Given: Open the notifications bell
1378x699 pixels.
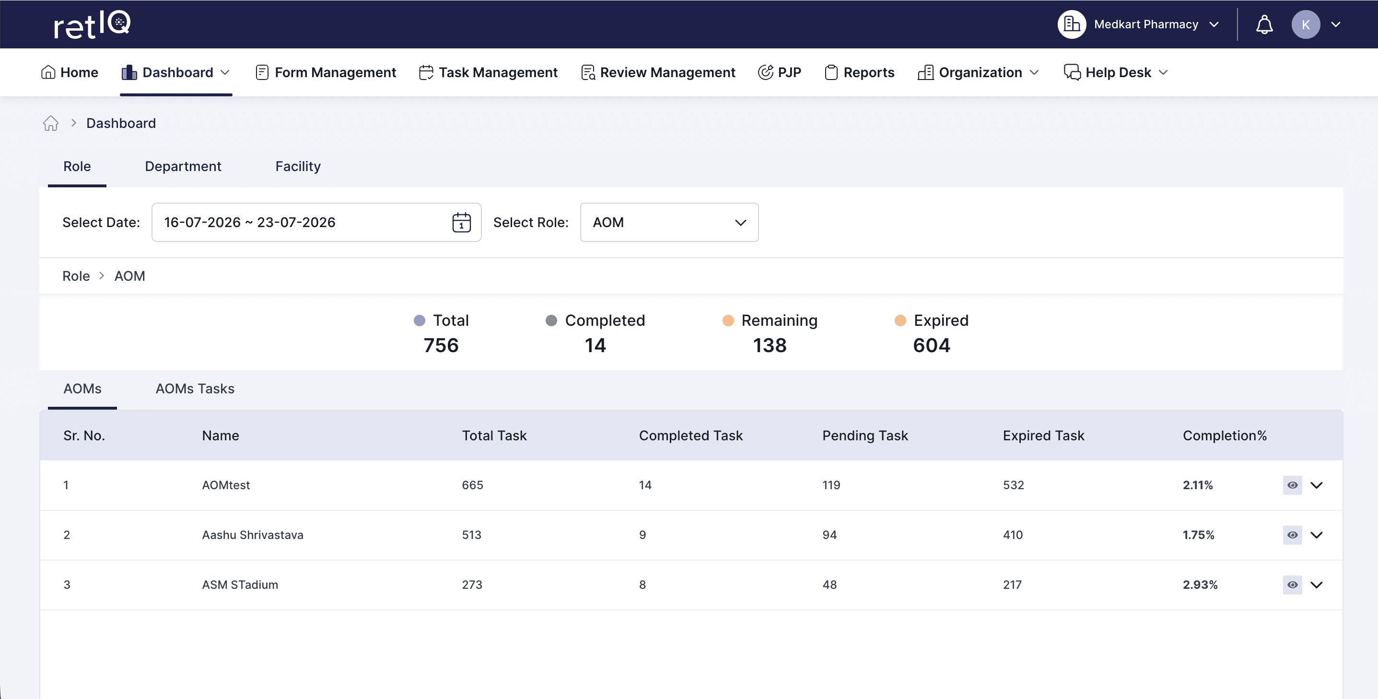Looking at the screenshot, I should click(x=1264, y=24).
